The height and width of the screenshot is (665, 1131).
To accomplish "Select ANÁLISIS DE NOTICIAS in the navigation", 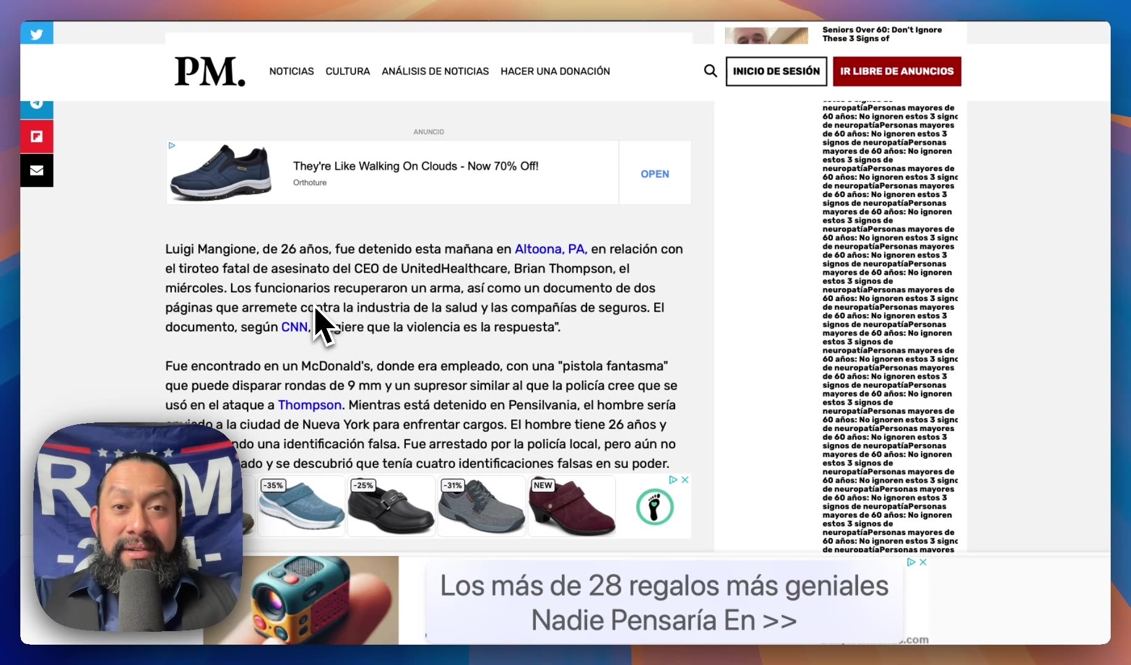I will pyautogui.click(x=435, y=71).
